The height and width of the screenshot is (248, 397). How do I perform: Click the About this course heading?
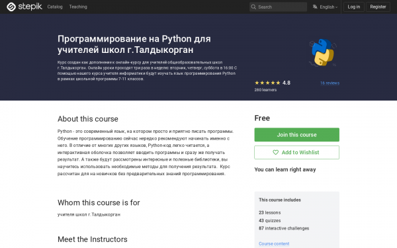click(87, 119)
